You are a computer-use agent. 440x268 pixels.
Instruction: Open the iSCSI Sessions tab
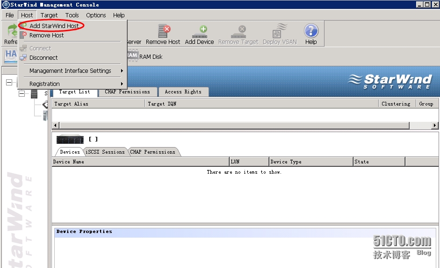pos(105,152)
